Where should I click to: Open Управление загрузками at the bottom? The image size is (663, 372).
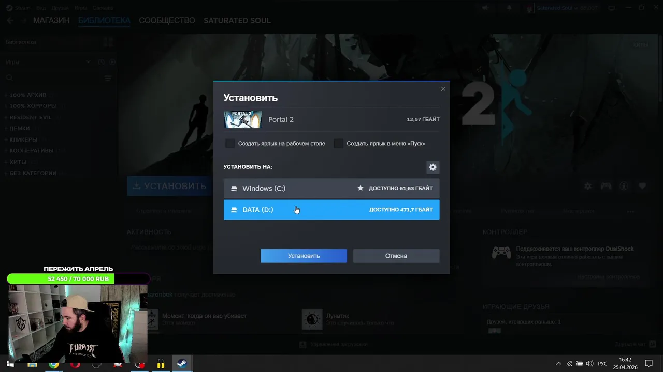(334, 344)
